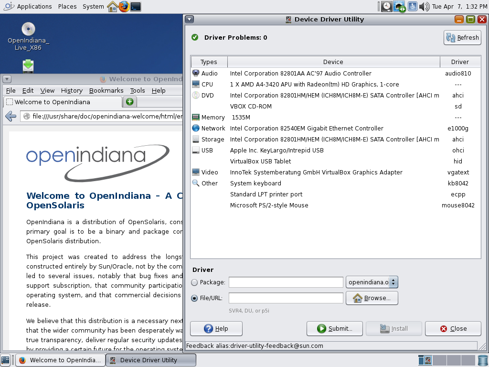Open the OpenIndiana_Live_X86 disc desktop icon
Screen dimensions: 489x367
pos(28,36)
